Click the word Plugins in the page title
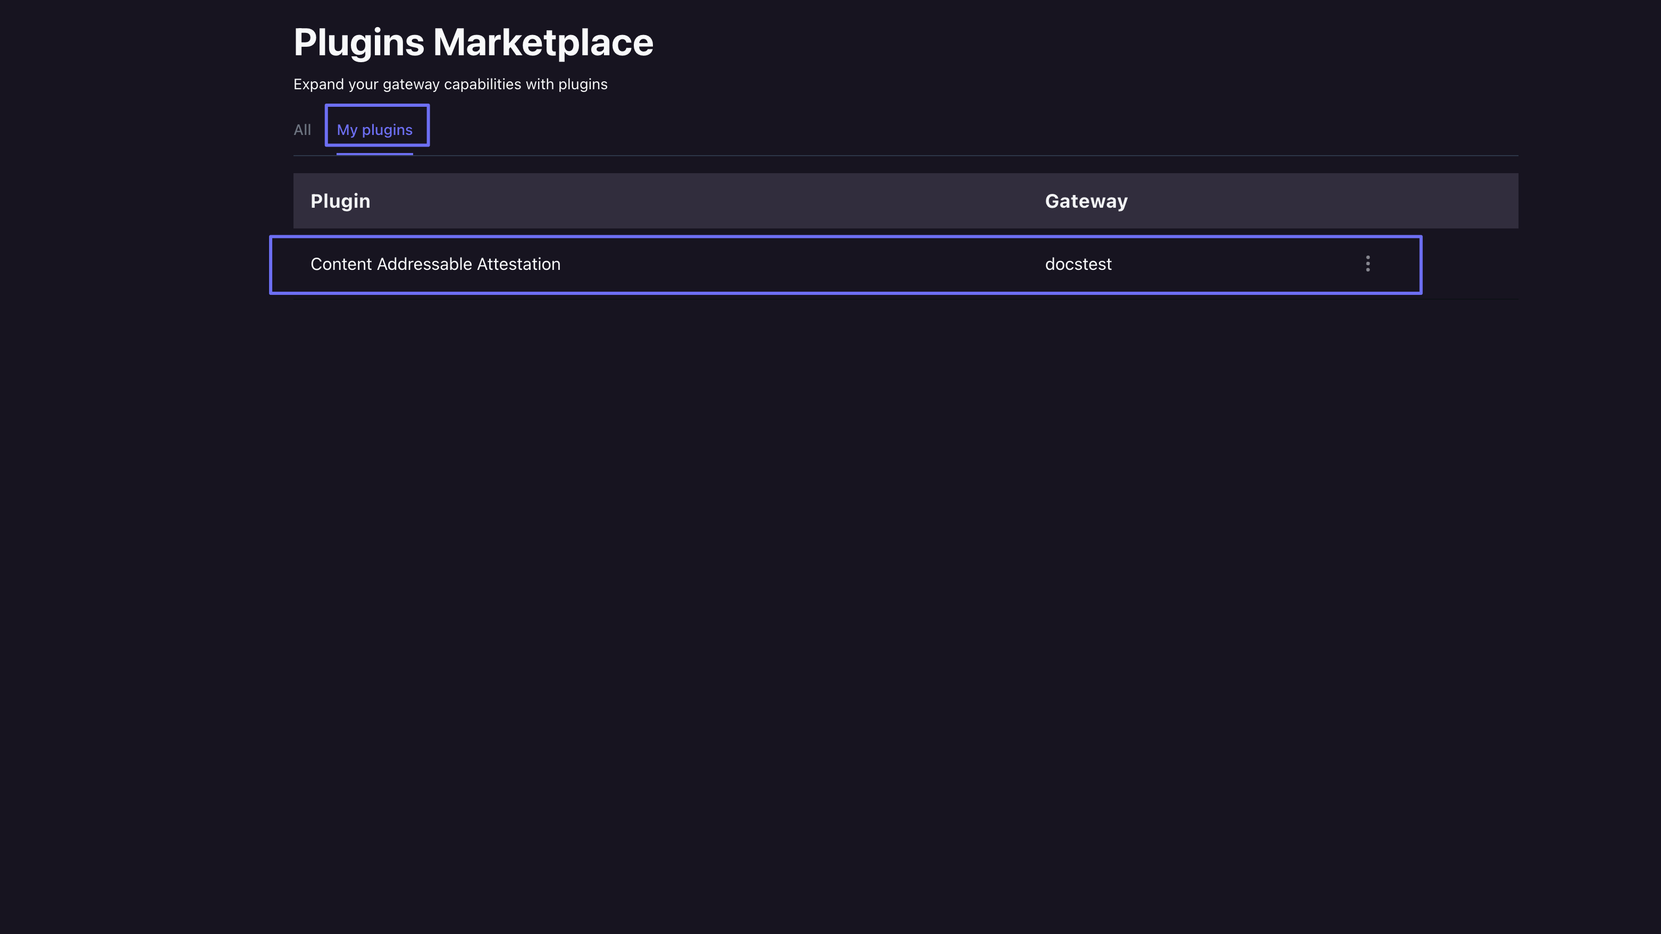1661x934 pixels. [x=358, y=43]
